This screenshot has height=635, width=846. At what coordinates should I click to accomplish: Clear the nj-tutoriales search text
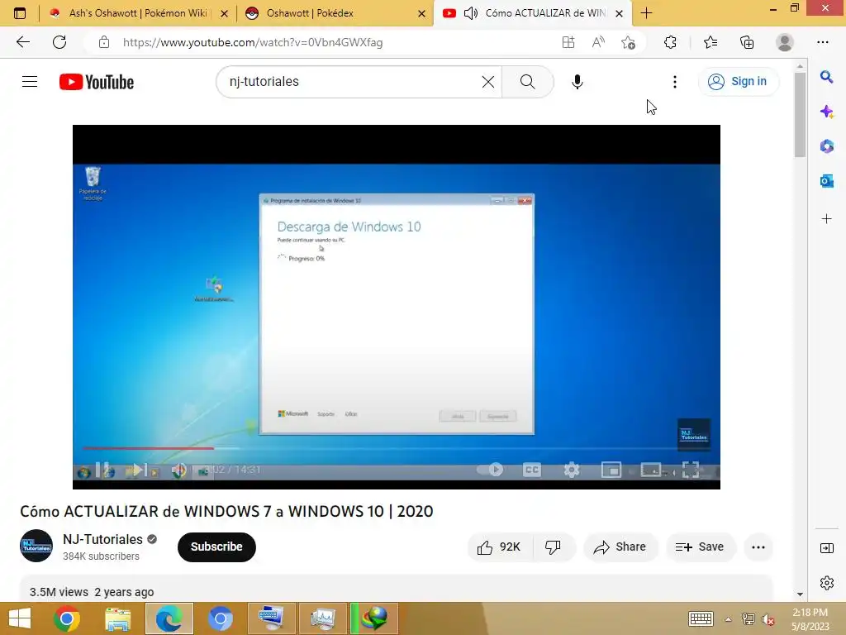tap(487, 82)
